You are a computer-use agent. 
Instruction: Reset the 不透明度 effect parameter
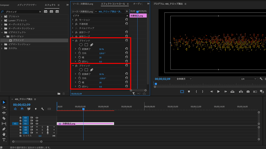coord(127,24)
